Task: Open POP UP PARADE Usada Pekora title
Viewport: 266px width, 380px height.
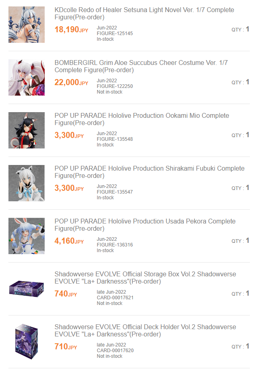Action: 145,225
